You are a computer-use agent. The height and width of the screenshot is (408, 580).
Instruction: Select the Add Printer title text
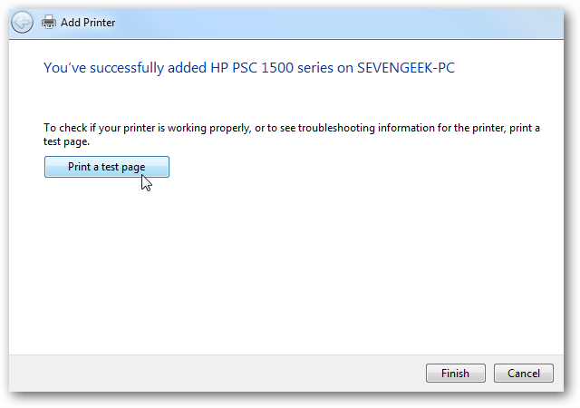click(x=88, y=23)
